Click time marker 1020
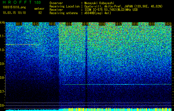Viewport: 174px width, 111px height. [x=168, y=24]
